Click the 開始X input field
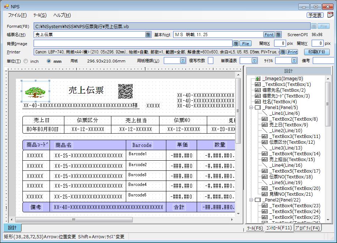337x243 pixels. tap(280, 43)
